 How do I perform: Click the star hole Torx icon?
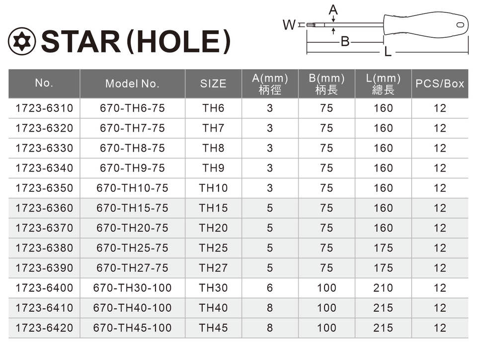click(21, 42)
